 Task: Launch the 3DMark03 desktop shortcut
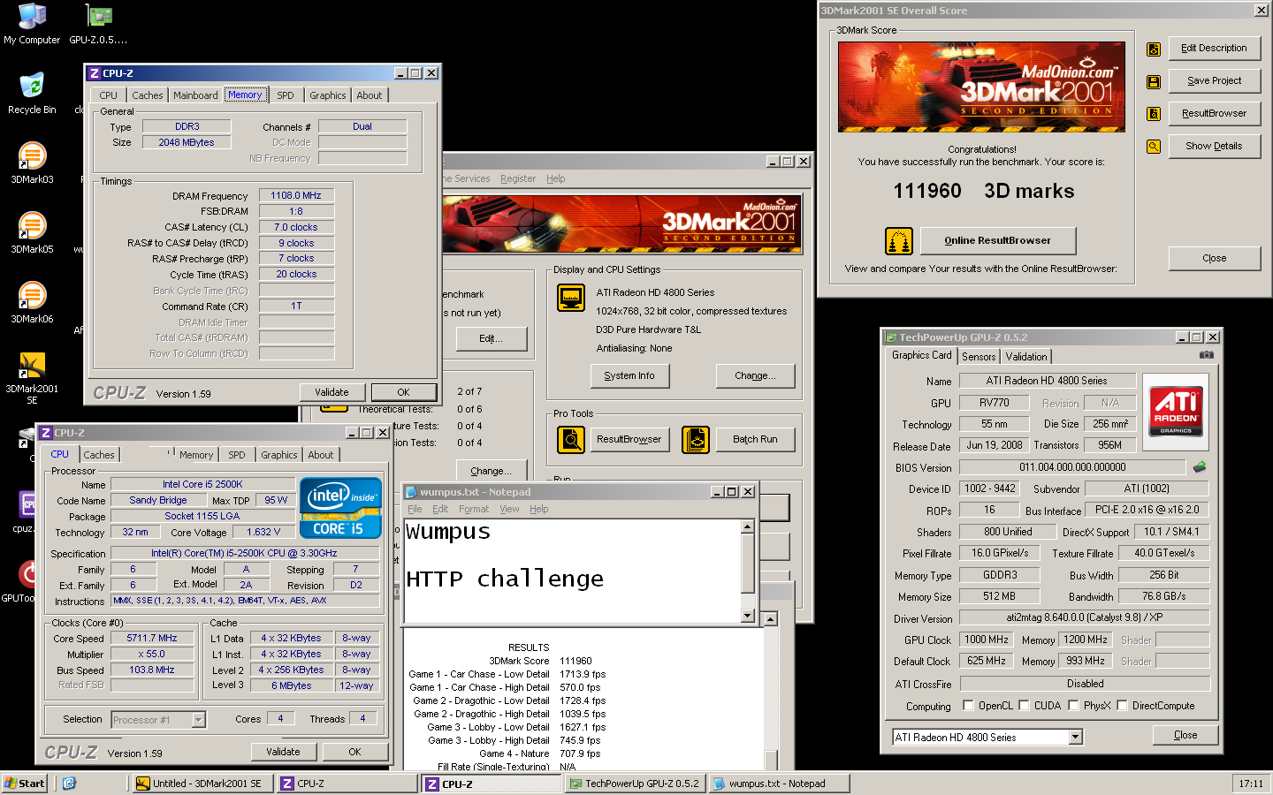tap(32, 163)
